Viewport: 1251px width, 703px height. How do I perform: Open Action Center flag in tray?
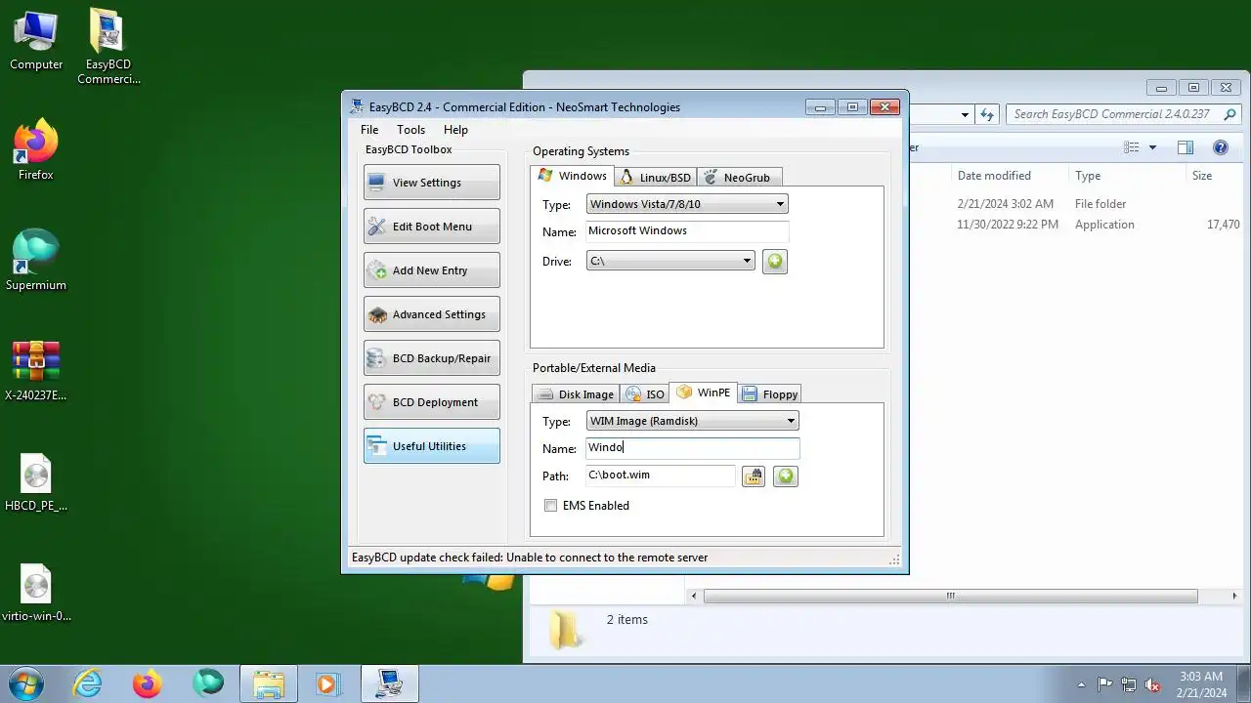coord(1104,684)
